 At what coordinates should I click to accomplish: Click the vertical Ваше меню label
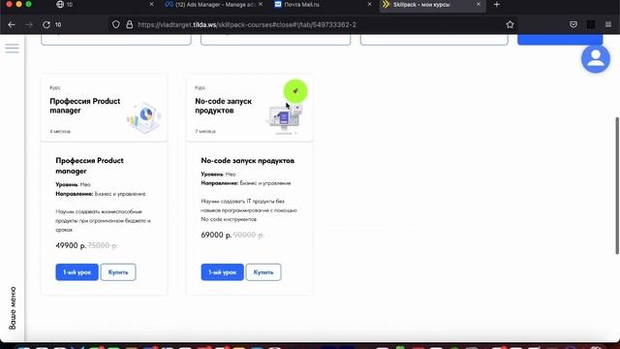(13, 308)
